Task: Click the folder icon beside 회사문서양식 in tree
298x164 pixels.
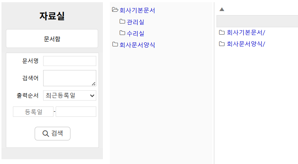Action: click(115, 45)
